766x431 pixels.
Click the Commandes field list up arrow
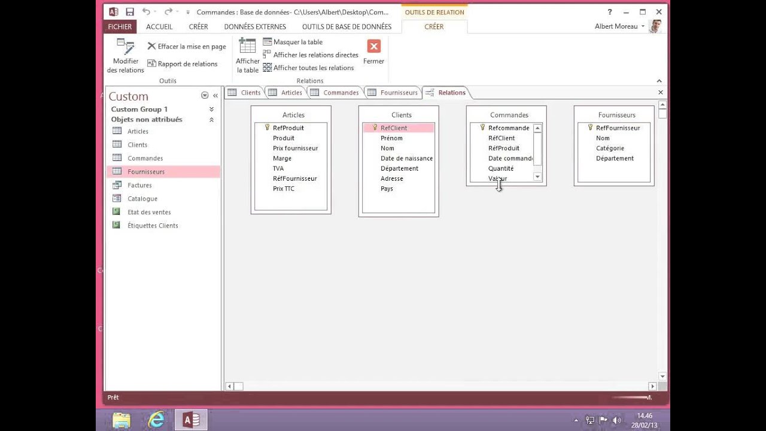click(x=537, y=128)
